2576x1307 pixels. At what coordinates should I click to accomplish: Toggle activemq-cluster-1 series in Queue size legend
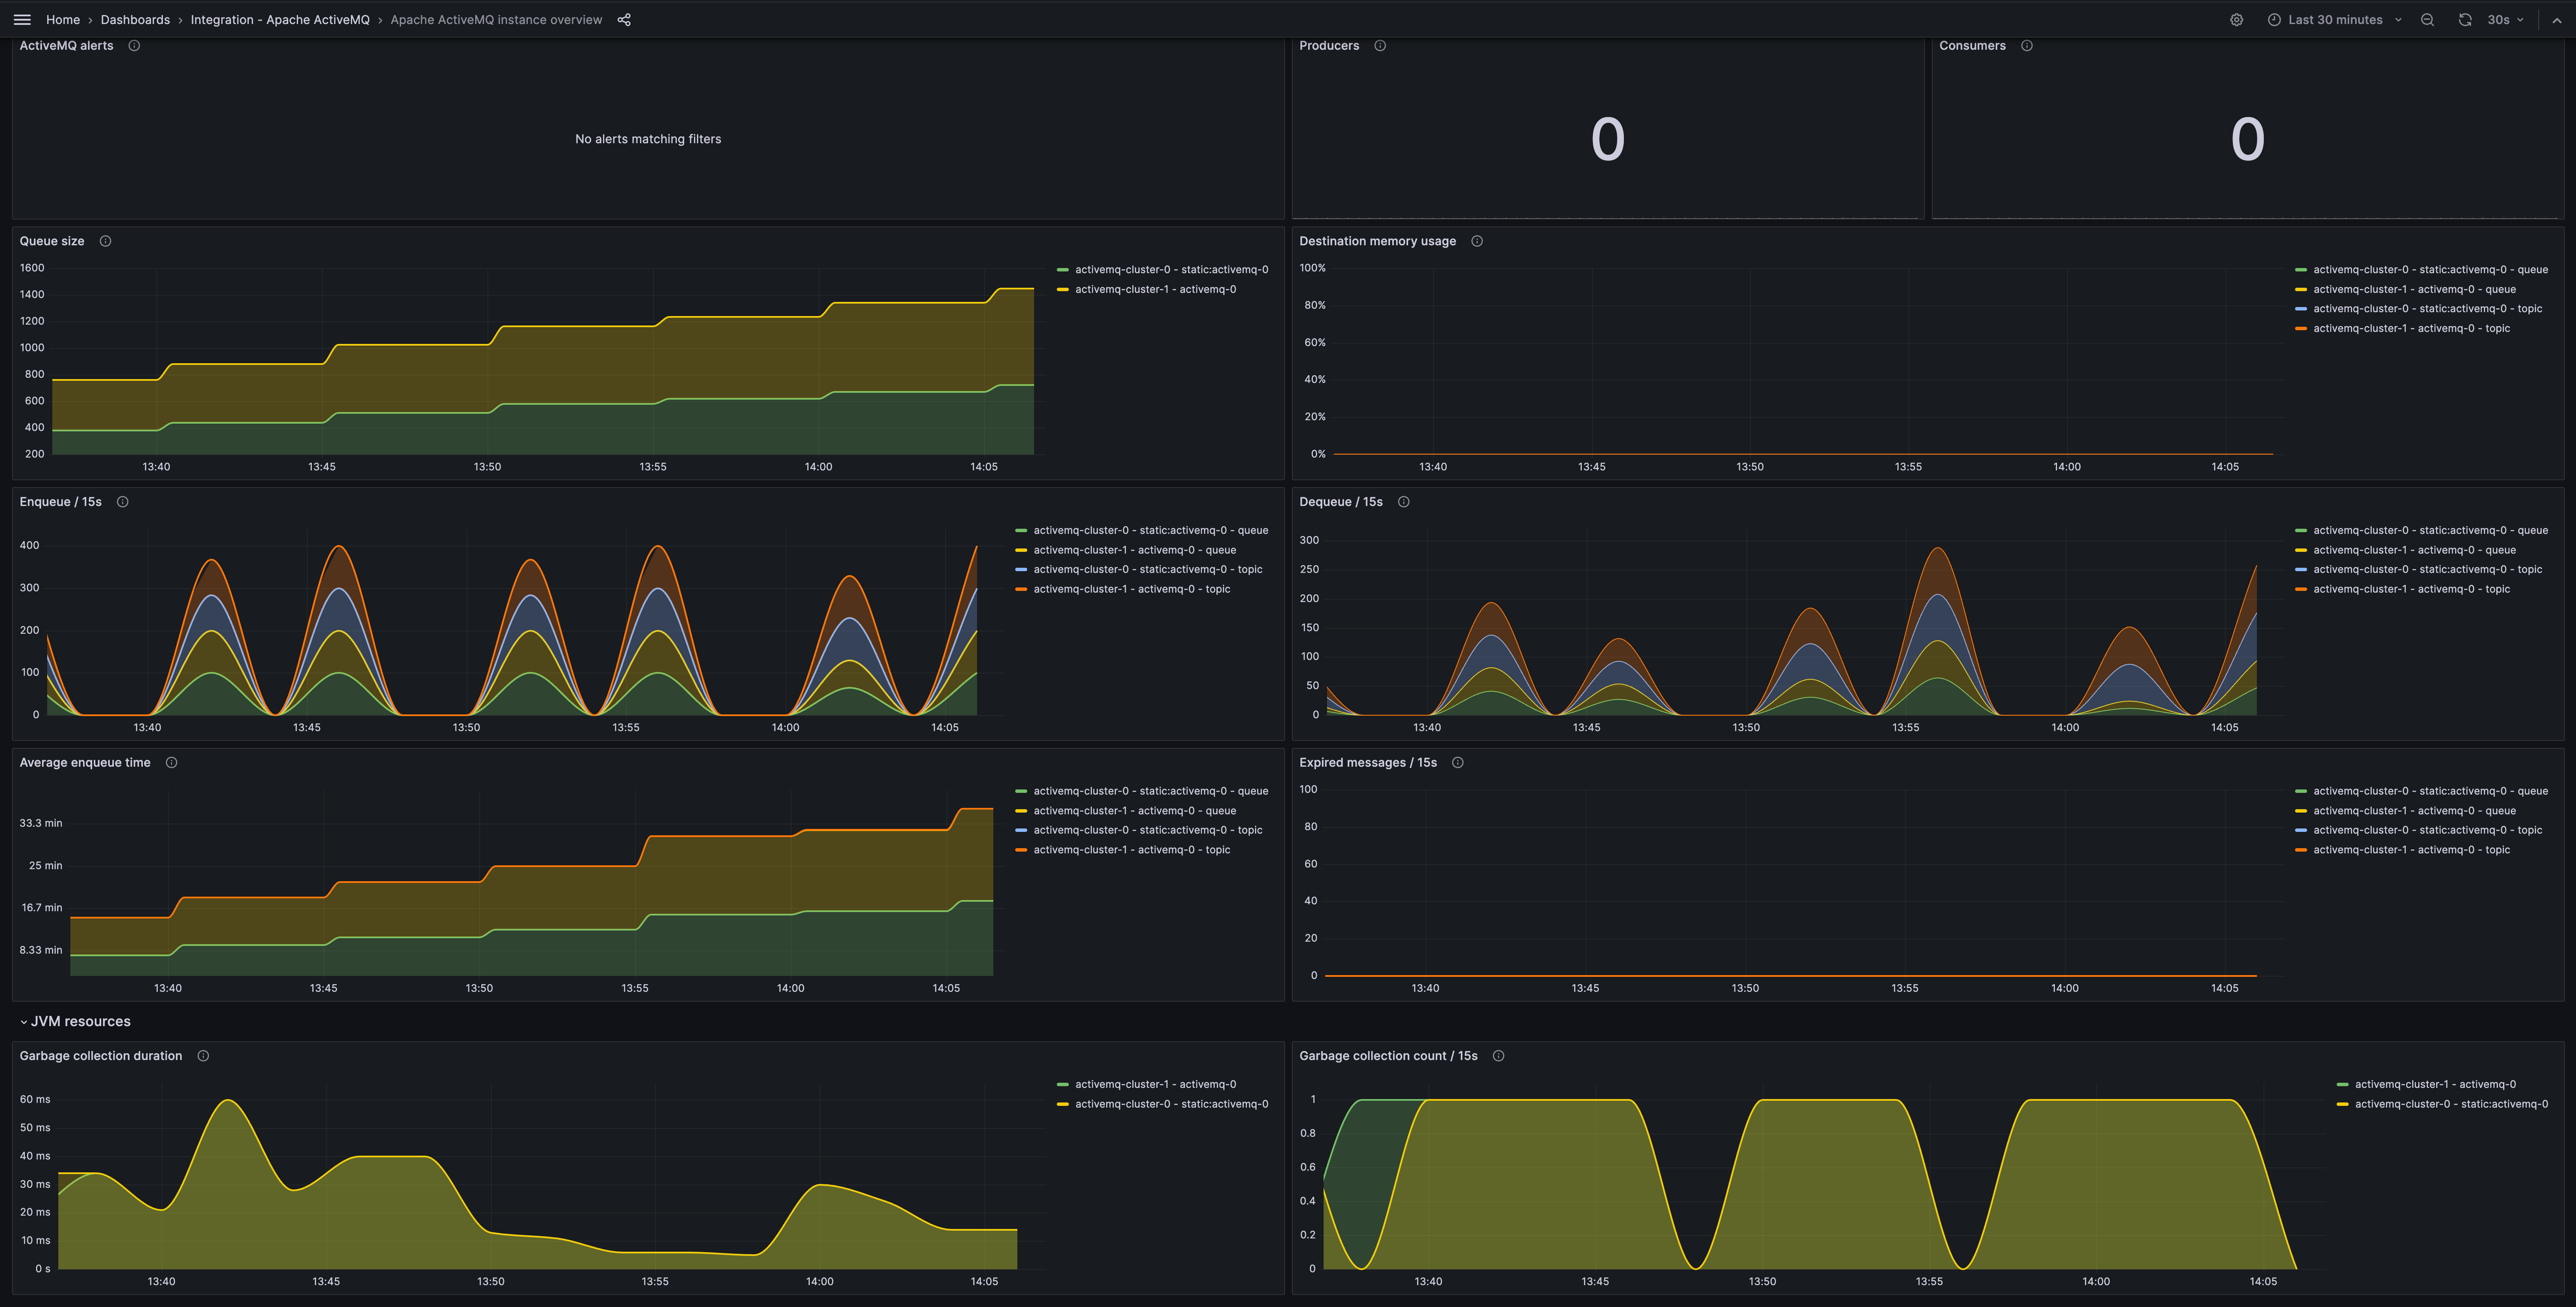[x=1155, y=289]
